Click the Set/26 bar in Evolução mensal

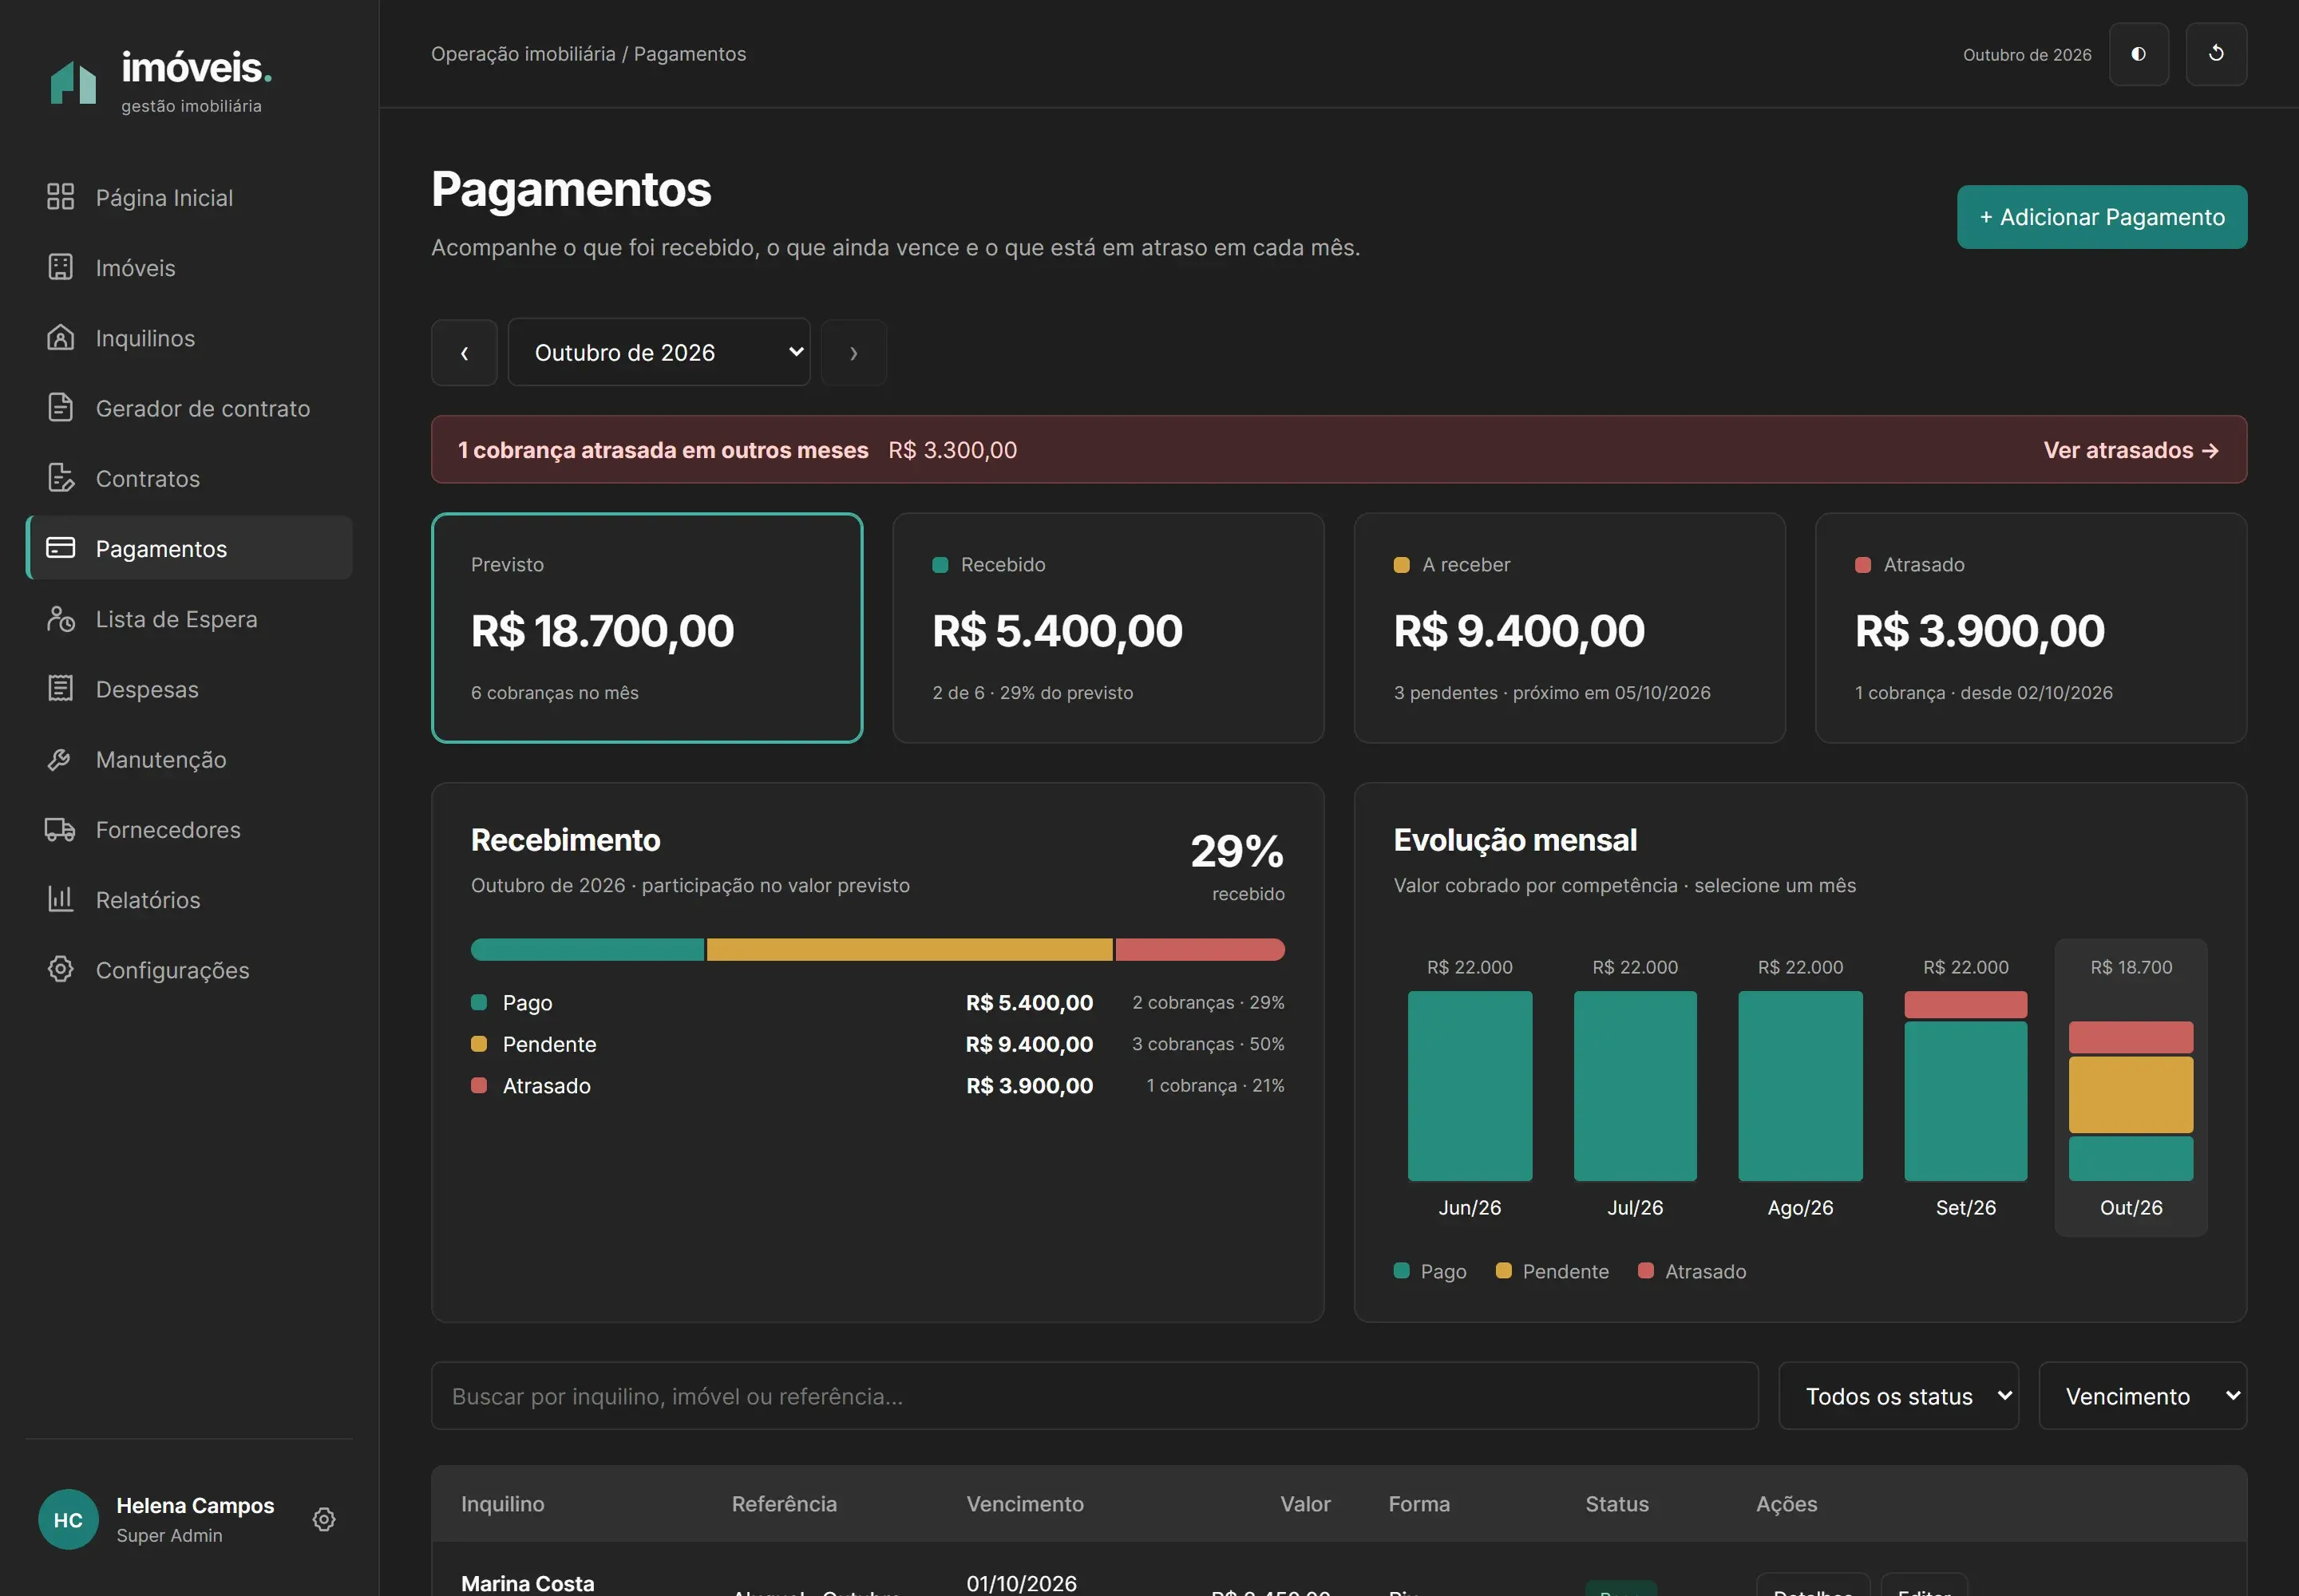(1966, 1086)
